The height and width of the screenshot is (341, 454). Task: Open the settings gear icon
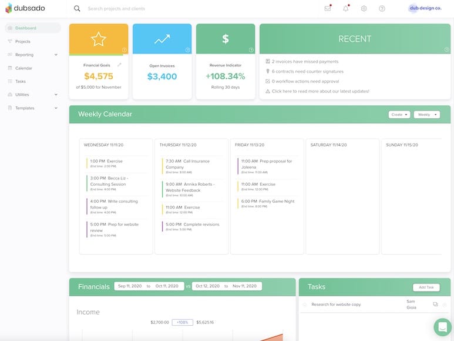point(364,8)
